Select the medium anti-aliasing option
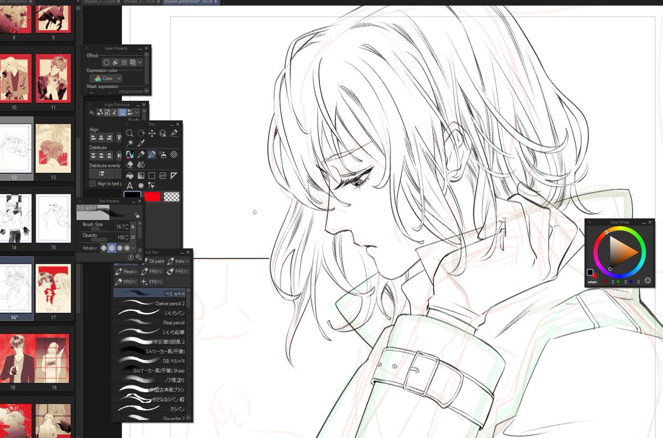The height and width of the screenshot is (438, 663). (119, 248)
